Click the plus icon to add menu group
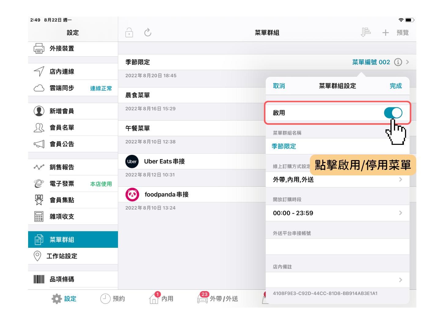Viewport: 440px width, 330px height. point(386,33)
